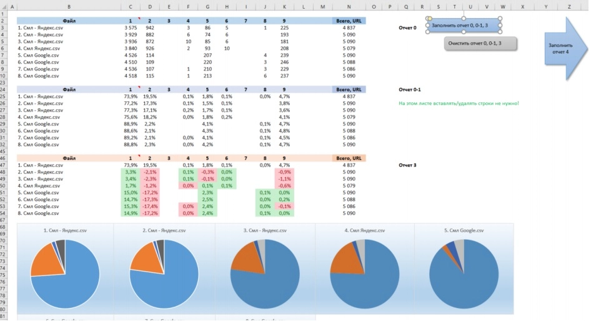Select row header 24

click(x=4, y=90)
